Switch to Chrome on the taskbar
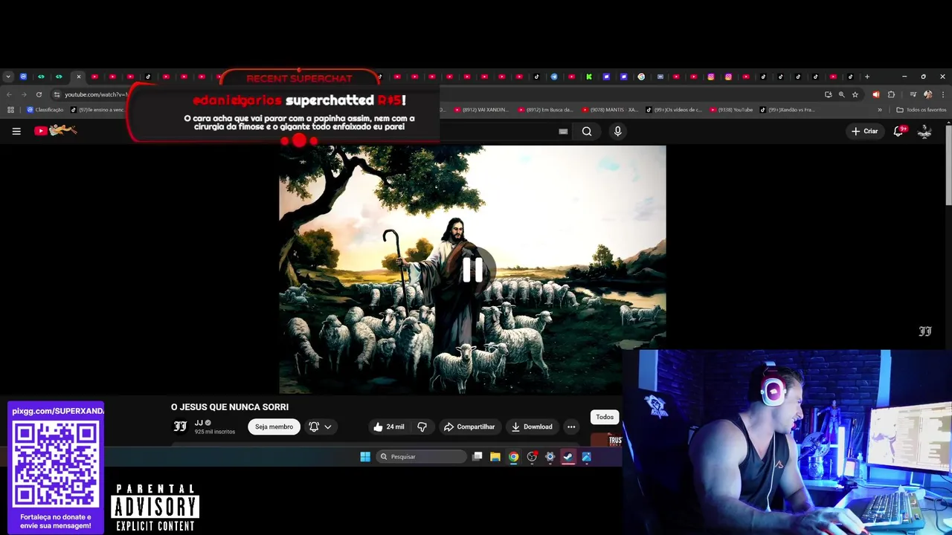The height and width of the screenshot is (535, 952). coord(513,457)
